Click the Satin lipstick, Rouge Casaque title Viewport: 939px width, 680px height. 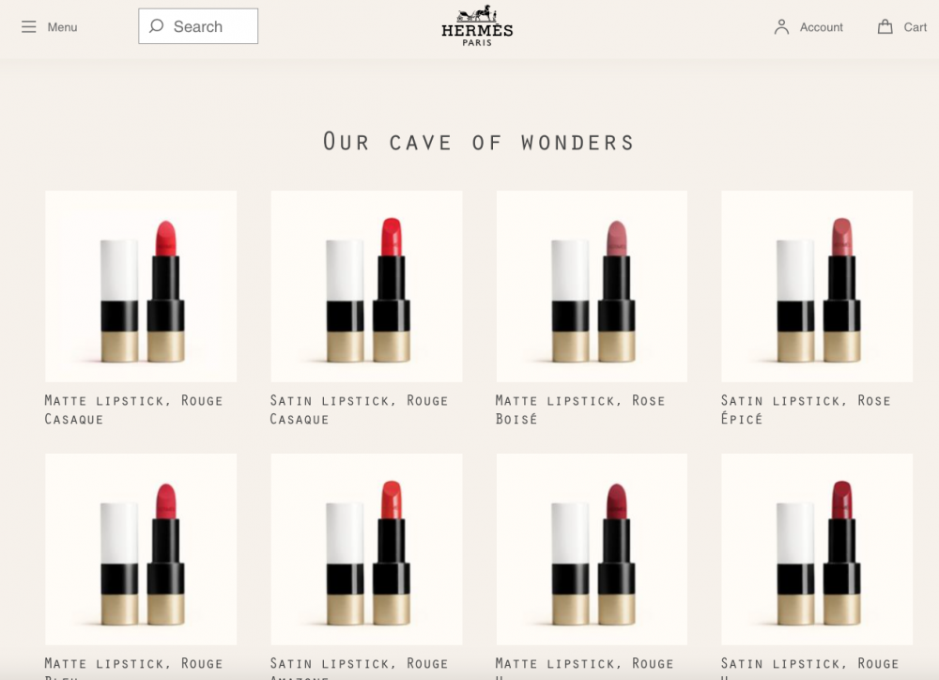click(x=359, y=410)
